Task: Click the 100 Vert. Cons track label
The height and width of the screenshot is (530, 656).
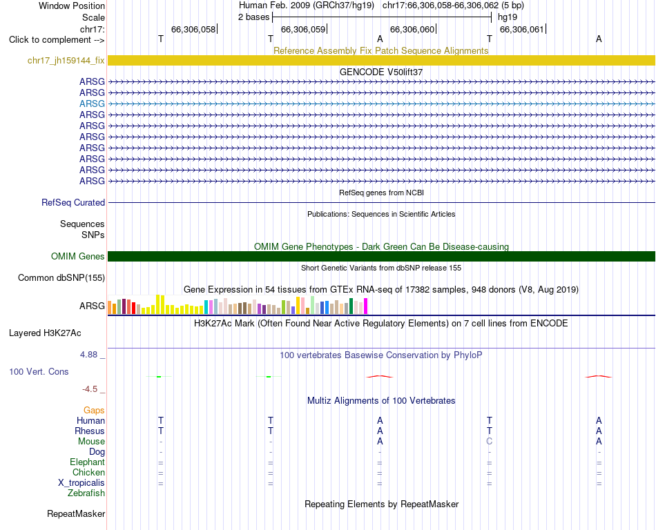Action: pyautogui.click(x=39, y=371)
